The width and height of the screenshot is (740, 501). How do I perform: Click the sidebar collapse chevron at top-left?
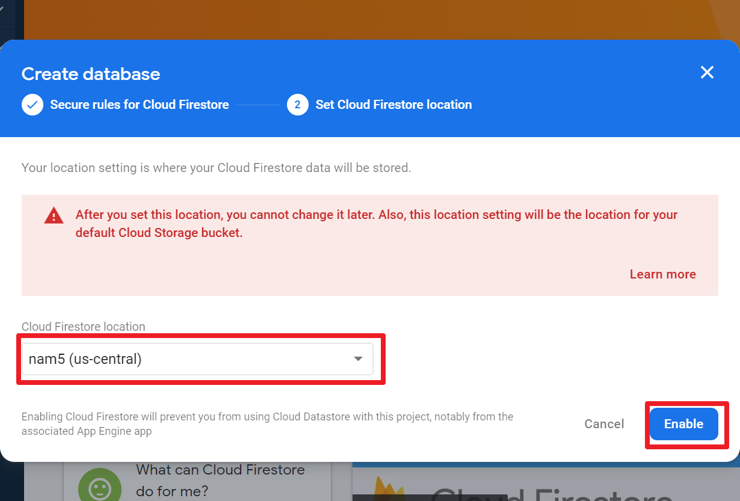point(2,7)
